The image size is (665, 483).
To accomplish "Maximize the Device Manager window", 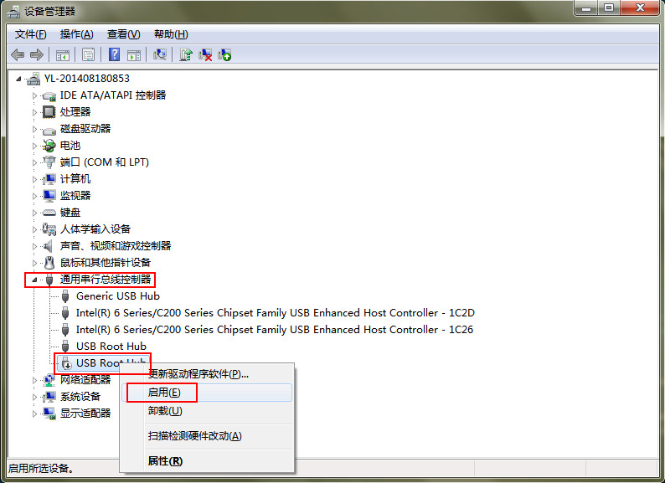I will [609, 8].
